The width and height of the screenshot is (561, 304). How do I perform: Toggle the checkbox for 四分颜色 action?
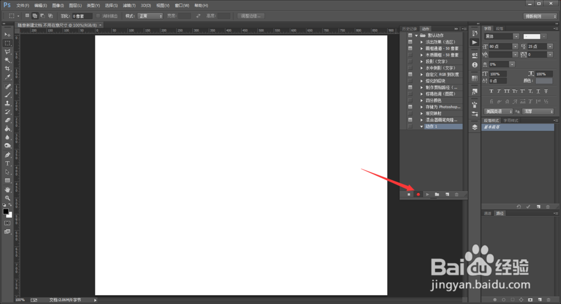(x=410, y=100)
